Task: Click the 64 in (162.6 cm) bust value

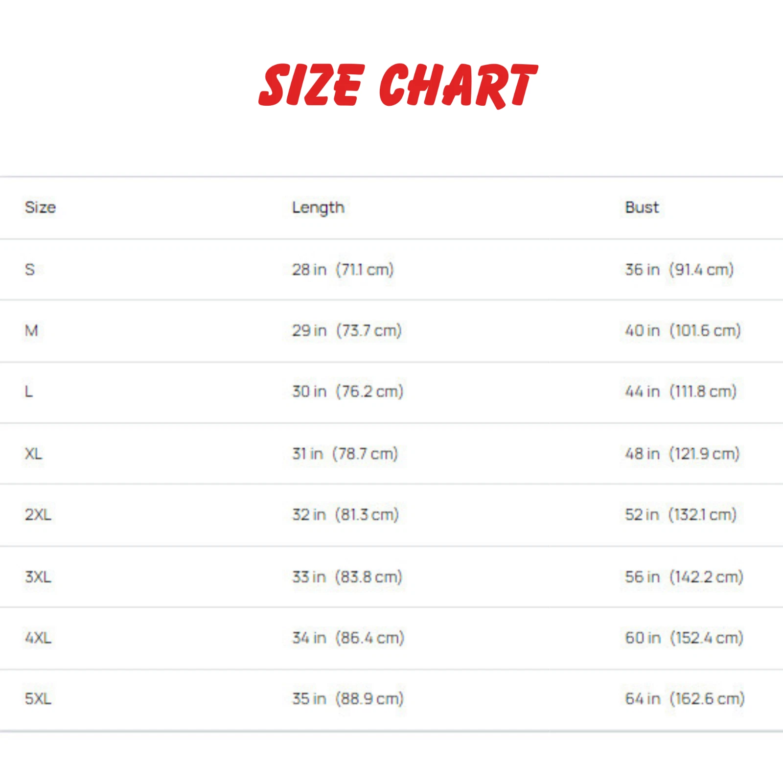Action: coord(685,699)
